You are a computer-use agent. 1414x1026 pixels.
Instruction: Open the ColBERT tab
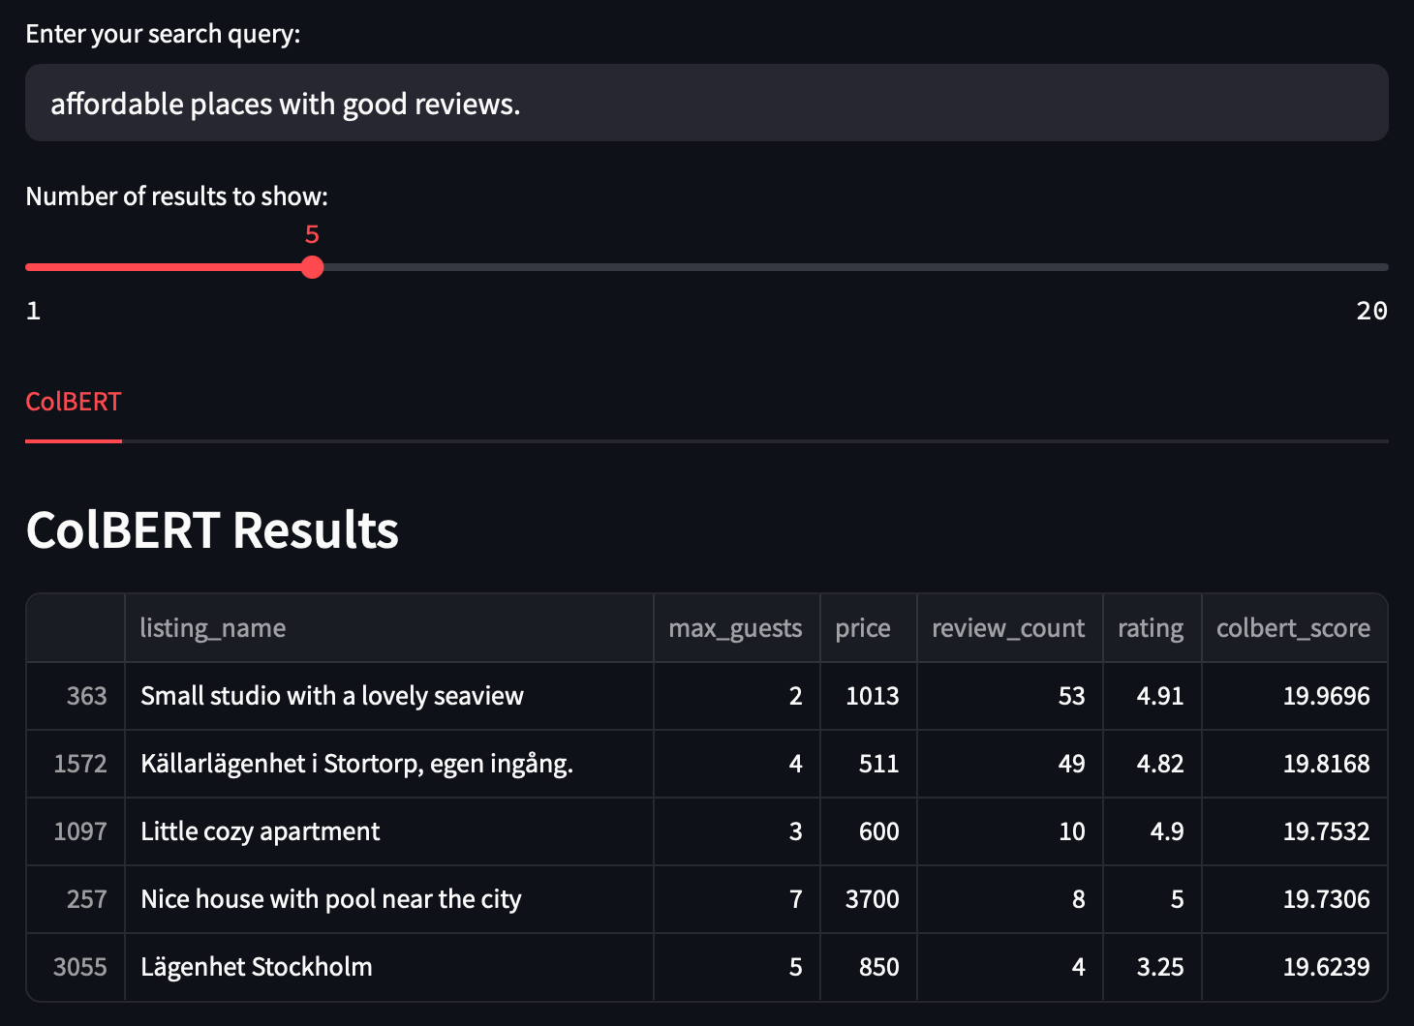click(74, 402)
